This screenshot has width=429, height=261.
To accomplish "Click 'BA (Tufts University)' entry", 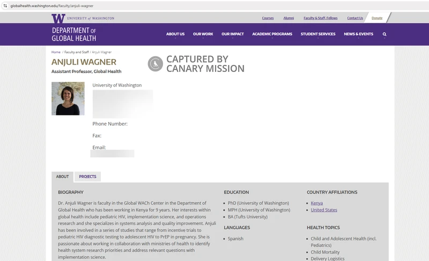I will [248, 217].
